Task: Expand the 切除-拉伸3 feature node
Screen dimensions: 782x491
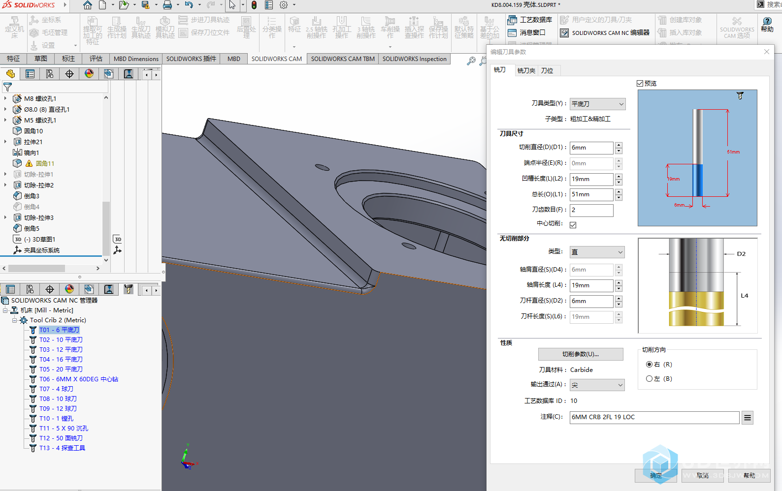Action: (x=5, y=217)
